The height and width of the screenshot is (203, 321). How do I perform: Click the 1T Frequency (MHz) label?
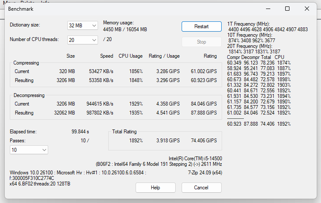click(249, 24)
